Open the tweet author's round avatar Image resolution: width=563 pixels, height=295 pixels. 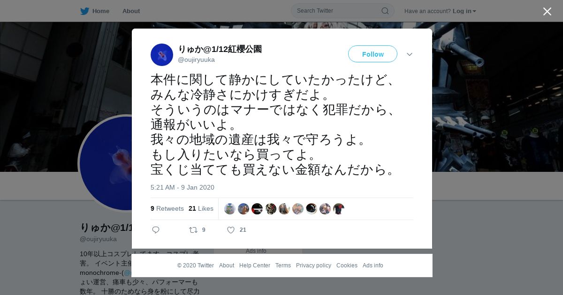[x=162, y=55]
